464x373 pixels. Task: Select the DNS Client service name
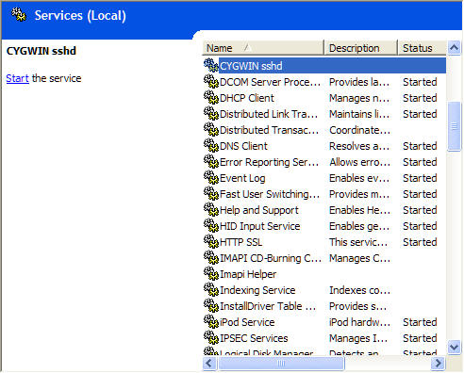[243, 146]
